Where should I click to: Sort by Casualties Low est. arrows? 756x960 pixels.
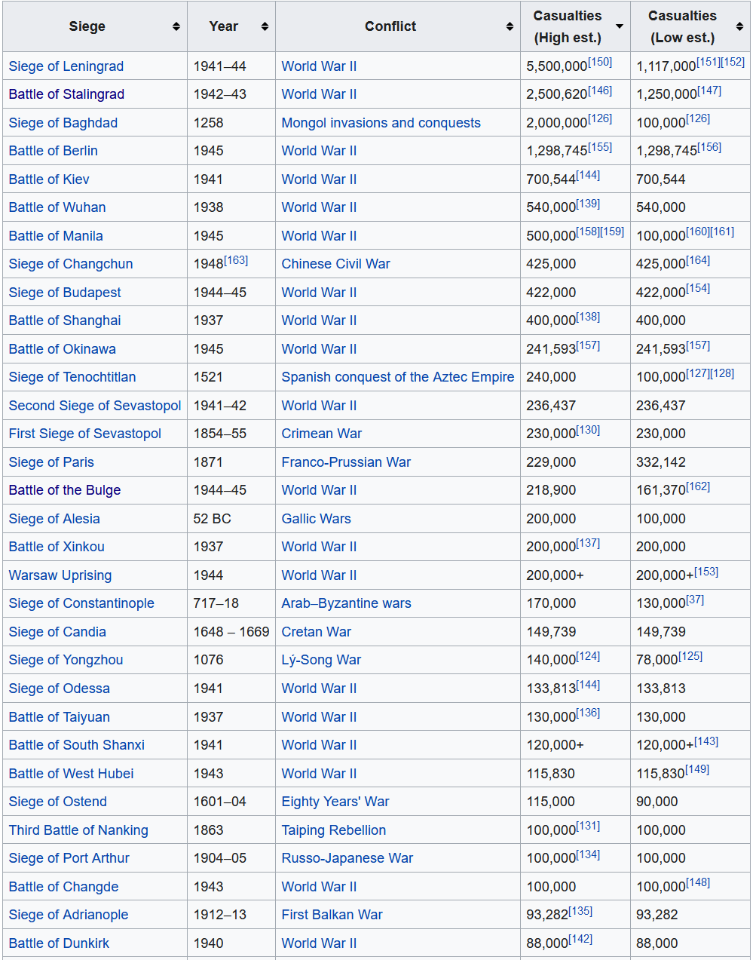tap(739, 26)
